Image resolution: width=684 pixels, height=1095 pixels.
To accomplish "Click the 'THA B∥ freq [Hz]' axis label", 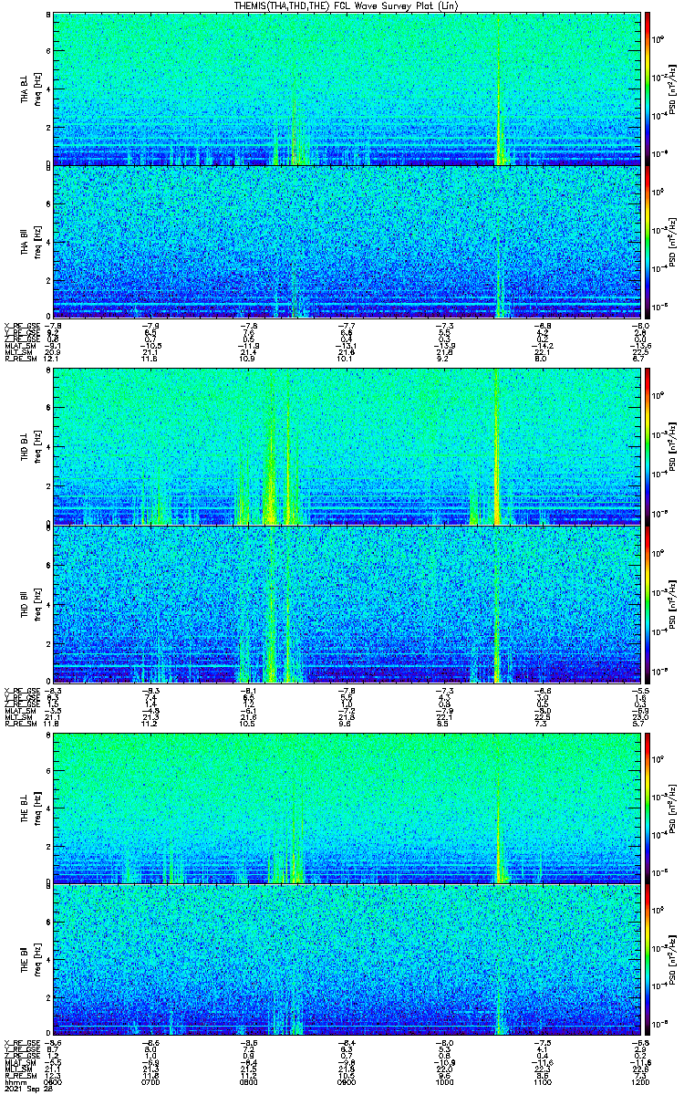I will (29, 242).
